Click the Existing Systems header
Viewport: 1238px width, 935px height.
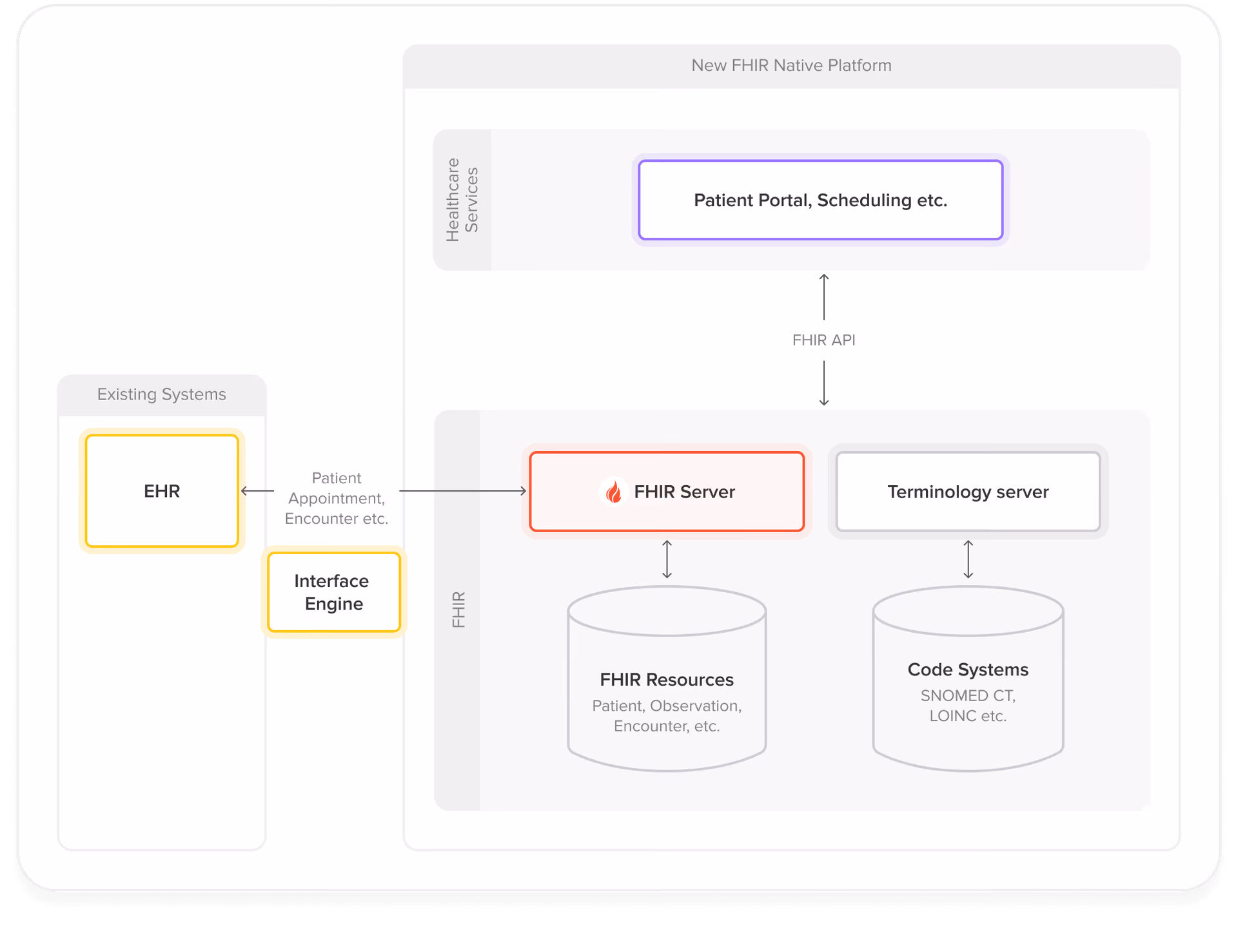[x=161, y=394]
